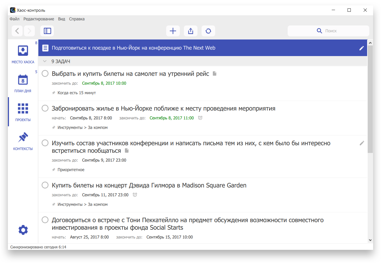Viewport: 381px width, 264px height.
Task: Click the search magnifier icon
Action: 319,31
